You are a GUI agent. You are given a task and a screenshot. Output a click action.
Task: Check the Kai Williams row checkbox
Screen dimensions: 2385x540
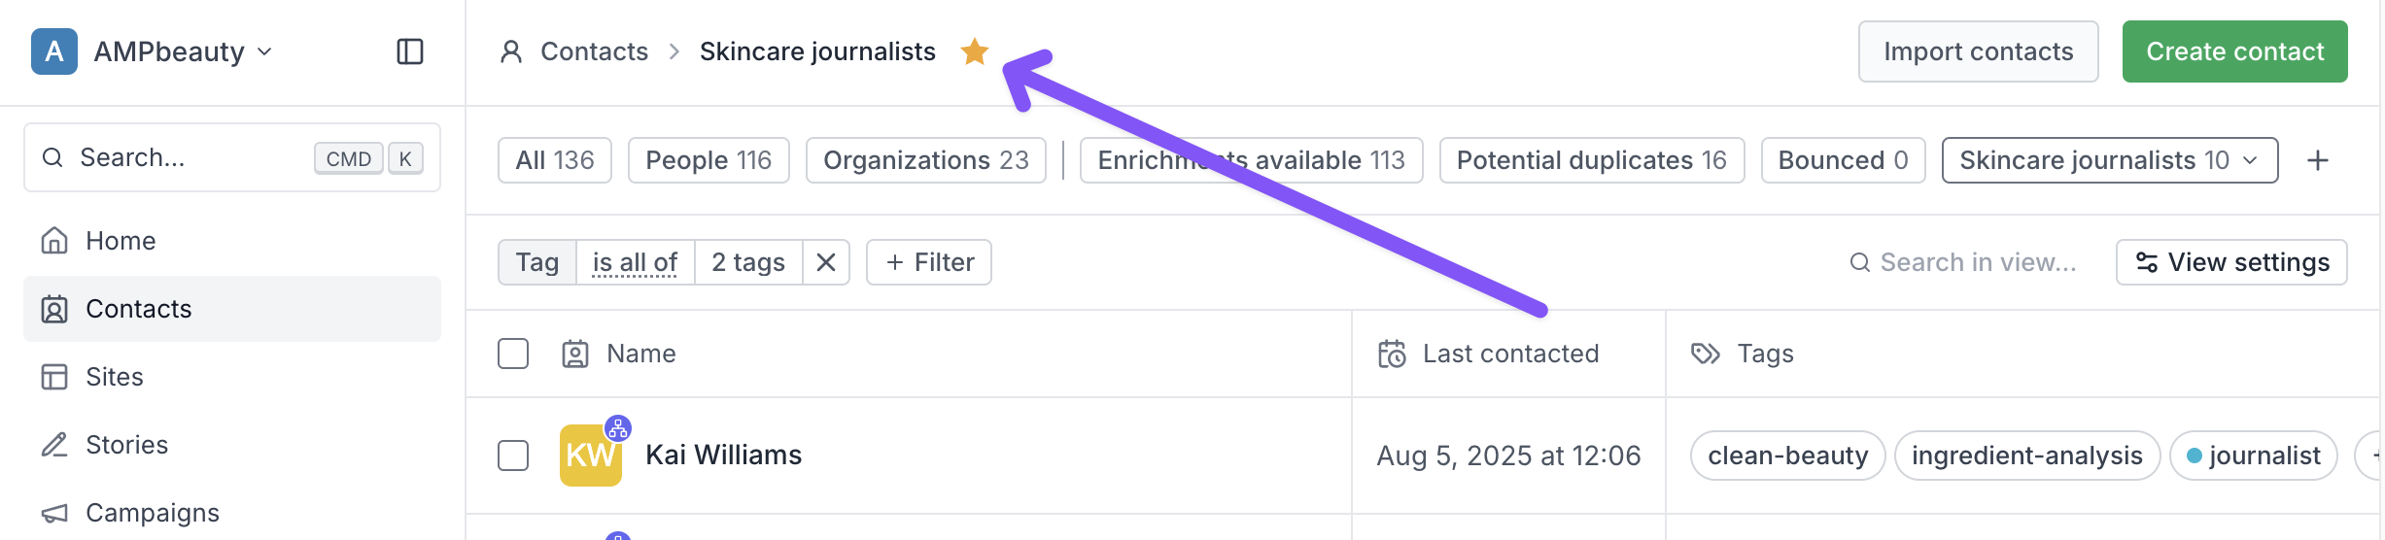(513, 456)
